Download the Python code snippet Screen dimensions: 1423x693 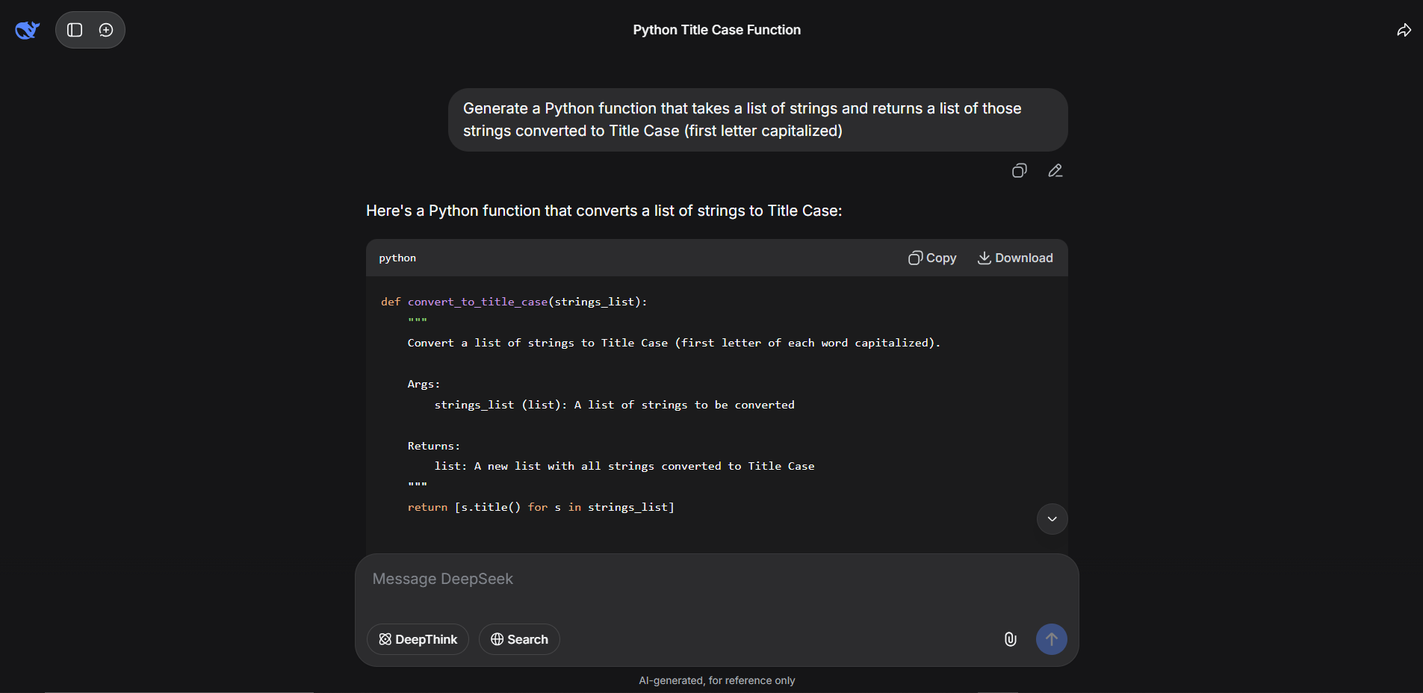pyautogui.click(x=1015, y=258)
